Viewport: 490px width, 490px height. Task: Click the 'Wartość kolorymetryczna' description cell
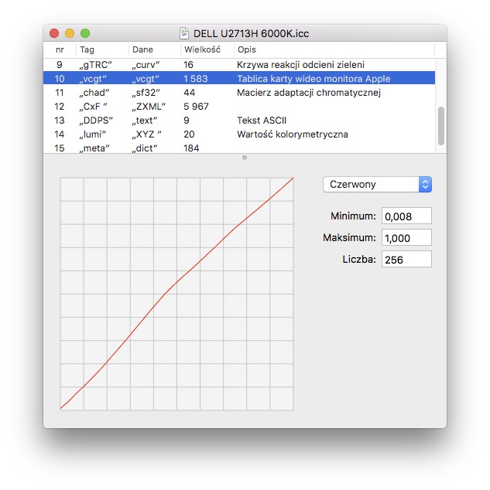point(293,134)
